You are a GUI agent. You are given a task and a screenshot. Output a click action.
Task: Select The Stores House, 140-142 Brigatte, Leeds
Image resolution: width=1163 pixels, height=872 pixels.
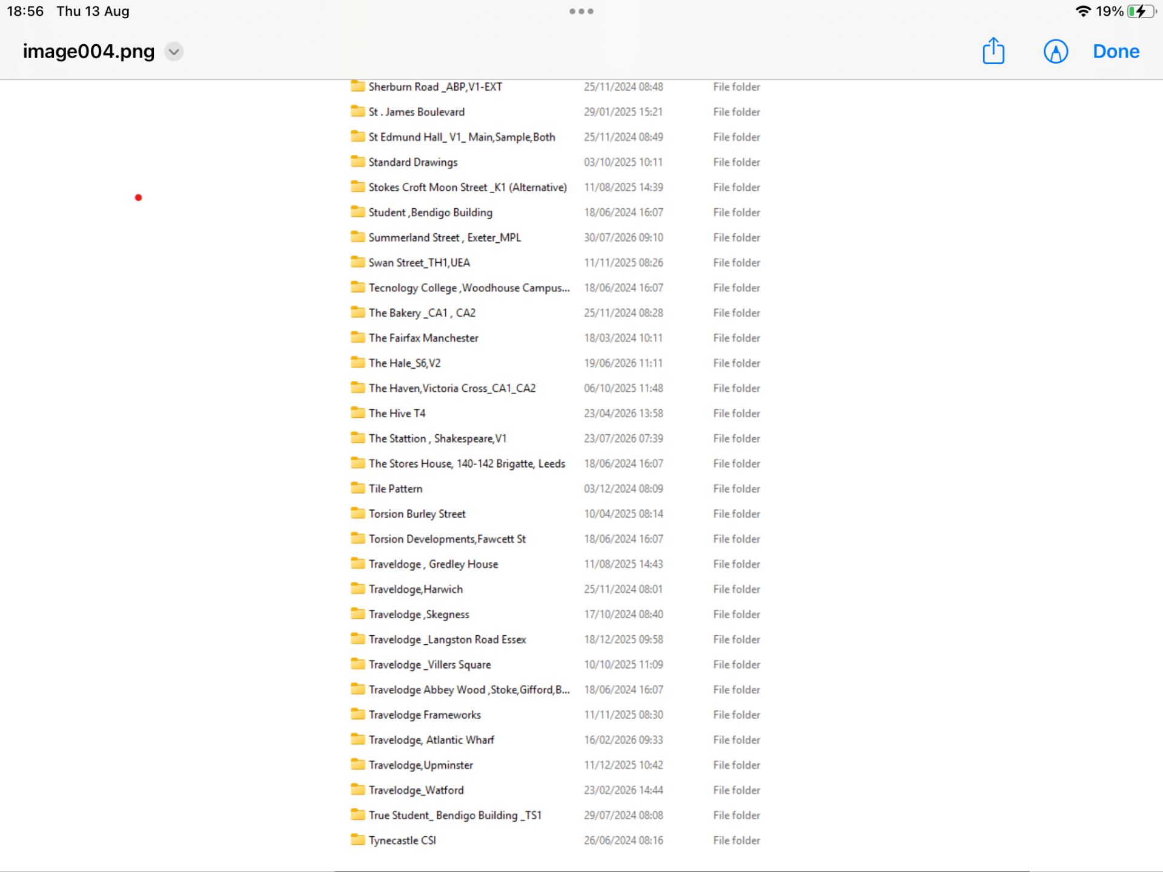(x=466, y=464)
